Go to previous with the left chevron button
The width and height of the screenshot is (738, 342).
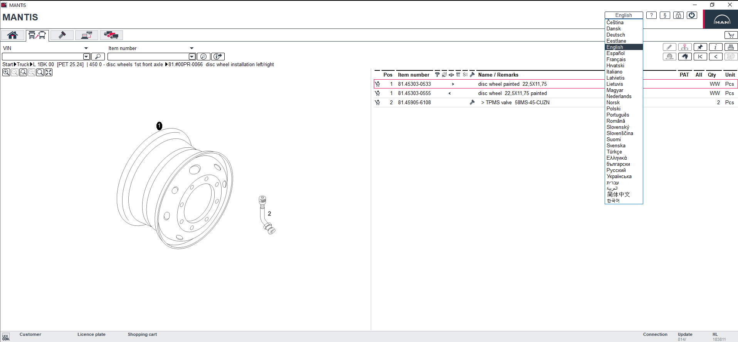point(716,57)
